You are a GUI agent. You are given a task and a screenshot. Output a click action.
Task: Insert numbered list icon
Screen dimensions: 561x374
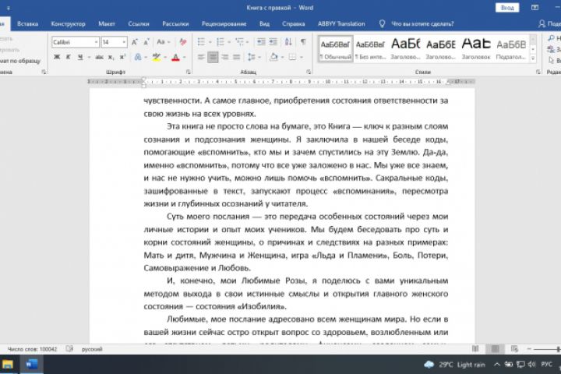(221, 42)
